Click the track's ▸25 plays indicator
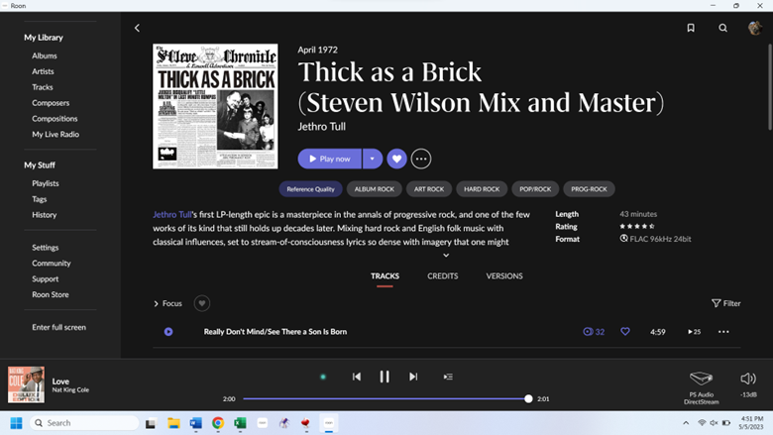The width and height of the screenshot is (773, 435). [x=694, y=332]
